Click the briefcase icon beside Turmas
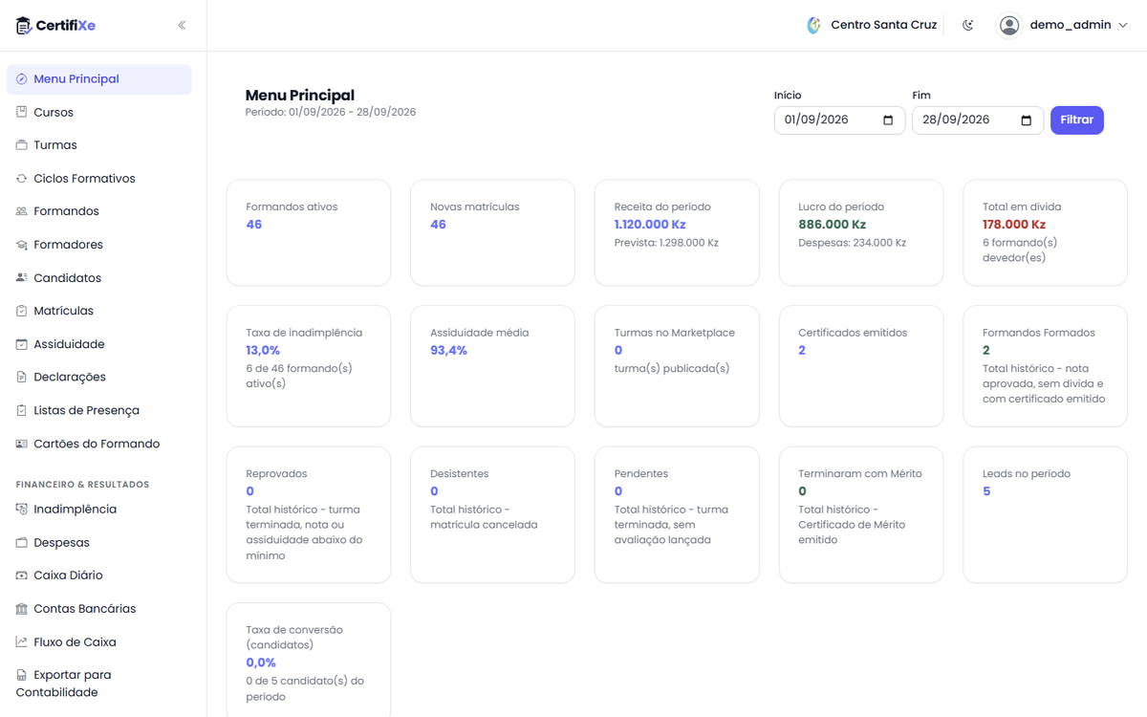 22,145
